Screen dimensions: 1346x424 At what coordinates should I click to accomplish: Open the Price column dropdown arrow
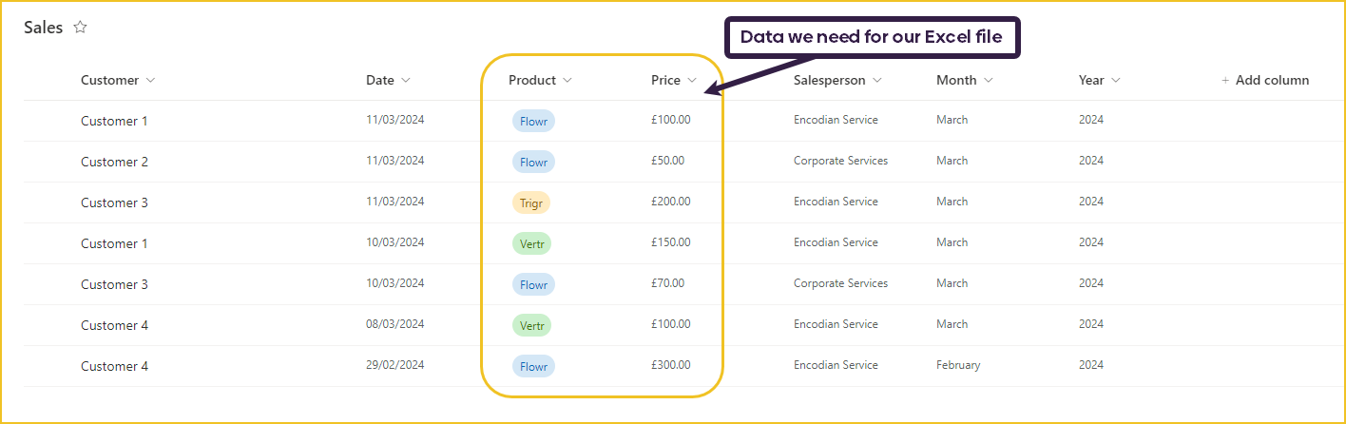[x=692, y=80]
